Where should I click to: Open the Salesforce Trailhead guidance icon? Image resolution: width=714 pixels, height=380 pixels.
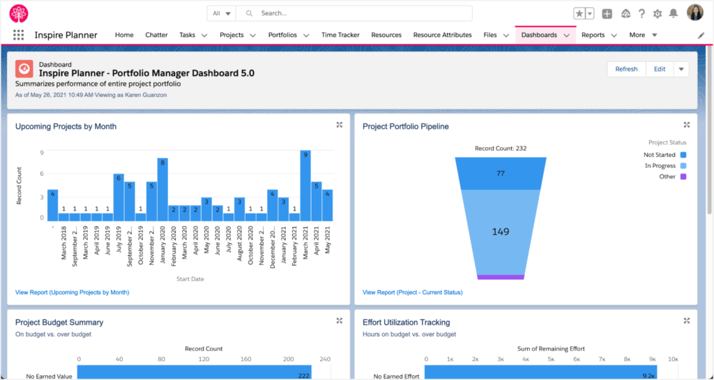625,14
